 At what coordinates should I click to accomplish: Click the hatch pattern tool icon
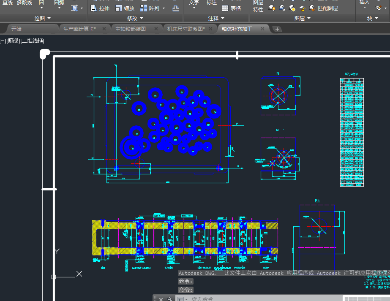click(74, 8)
